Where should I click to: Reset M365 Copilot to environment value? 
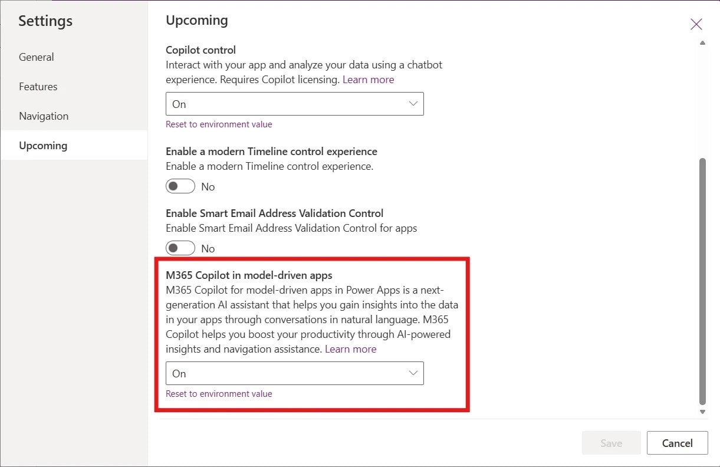[219, 393]
